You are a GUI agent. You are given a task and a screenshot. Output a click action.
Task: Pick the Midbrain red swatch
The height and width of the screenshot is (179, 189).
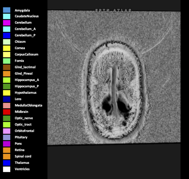(7, 112)
